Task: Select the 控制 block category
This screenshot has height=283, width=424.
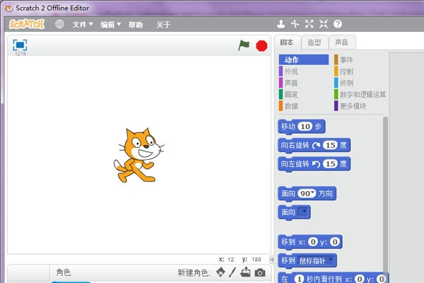Action: pos(346,71)
